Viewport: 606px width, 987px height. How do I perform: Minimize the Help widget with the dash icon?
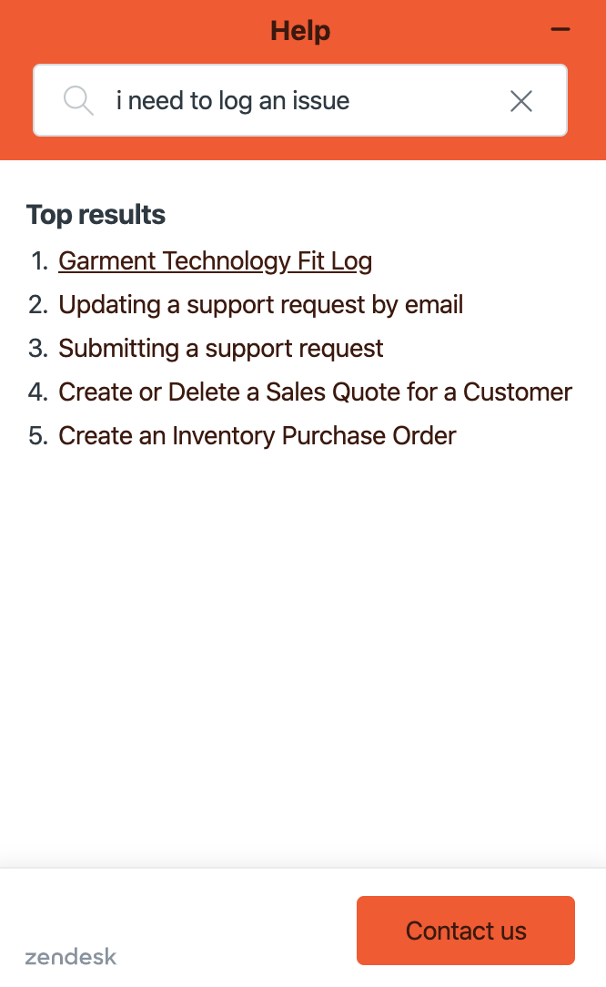click(560, 29)
